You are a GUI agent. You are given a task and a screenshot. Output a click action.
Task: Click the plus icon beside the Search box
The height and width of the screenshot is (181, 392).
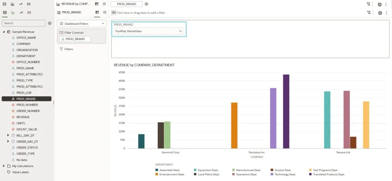[50, 23]
